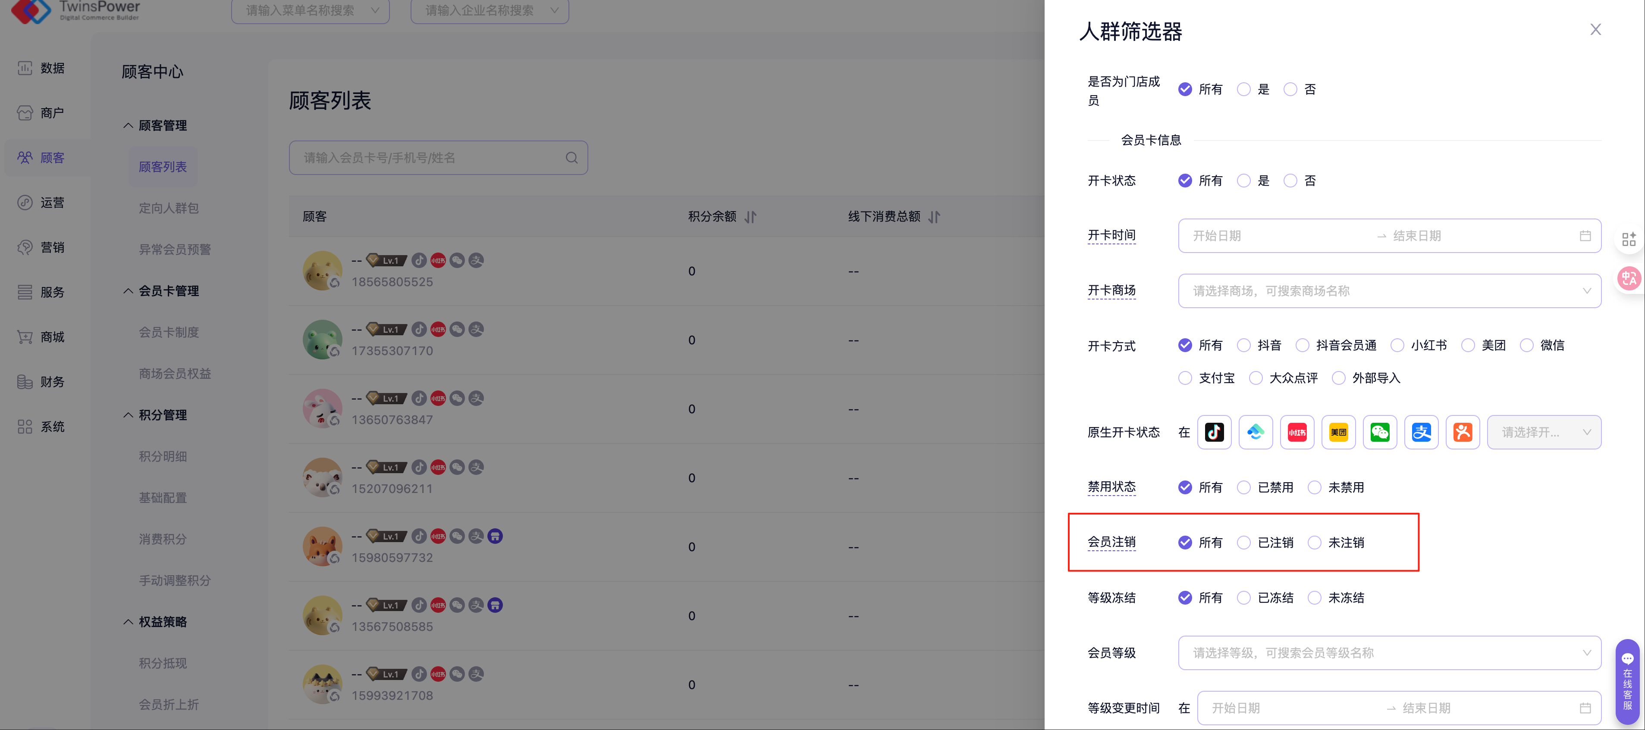Open the 在线客服 chat widget

pos(1627,683)
